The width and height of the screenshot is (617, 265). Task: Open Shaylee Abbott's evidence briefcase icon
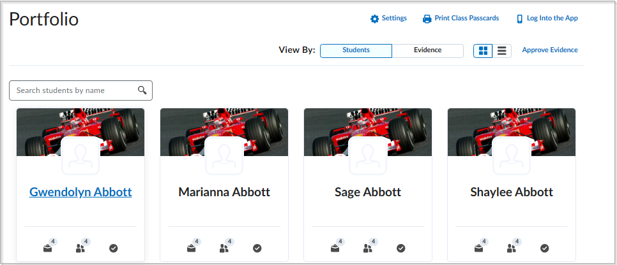tap(478, 248)
